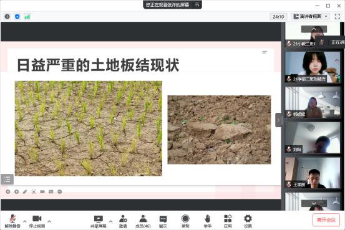Raise hand with the 举手 icon
The height and width of the screenshot is (230, 345).
point(208,221)
